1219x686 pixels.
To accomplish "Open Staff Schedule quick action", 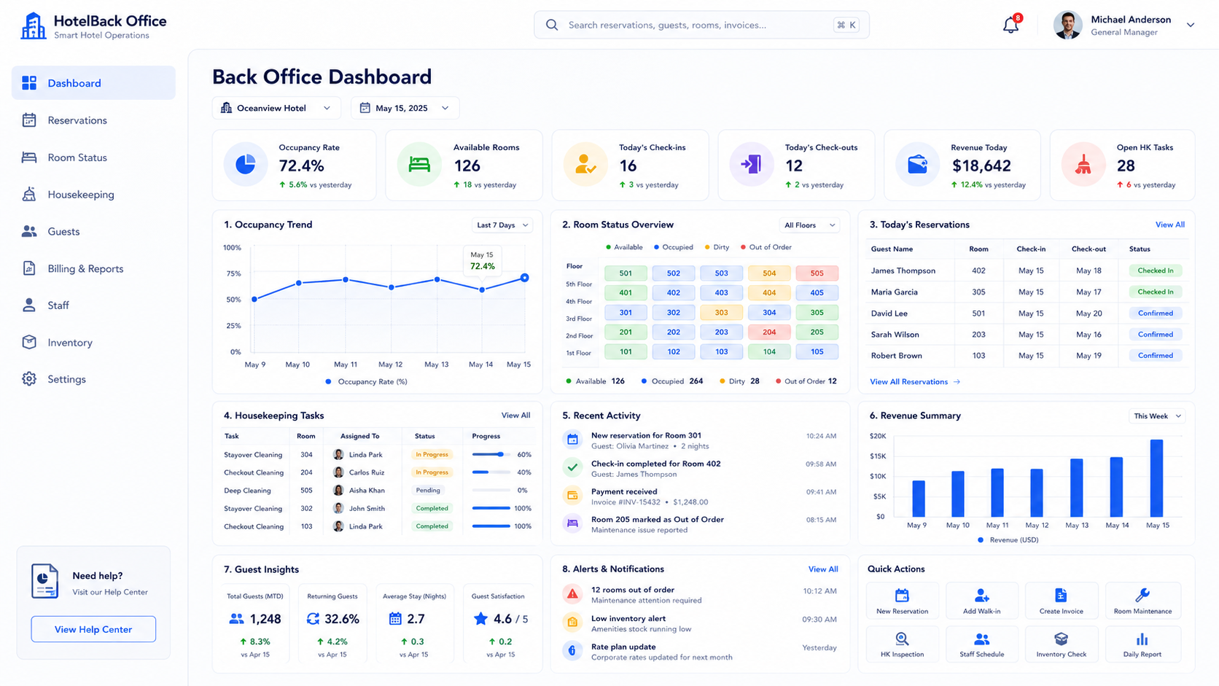I will (981, 644).
